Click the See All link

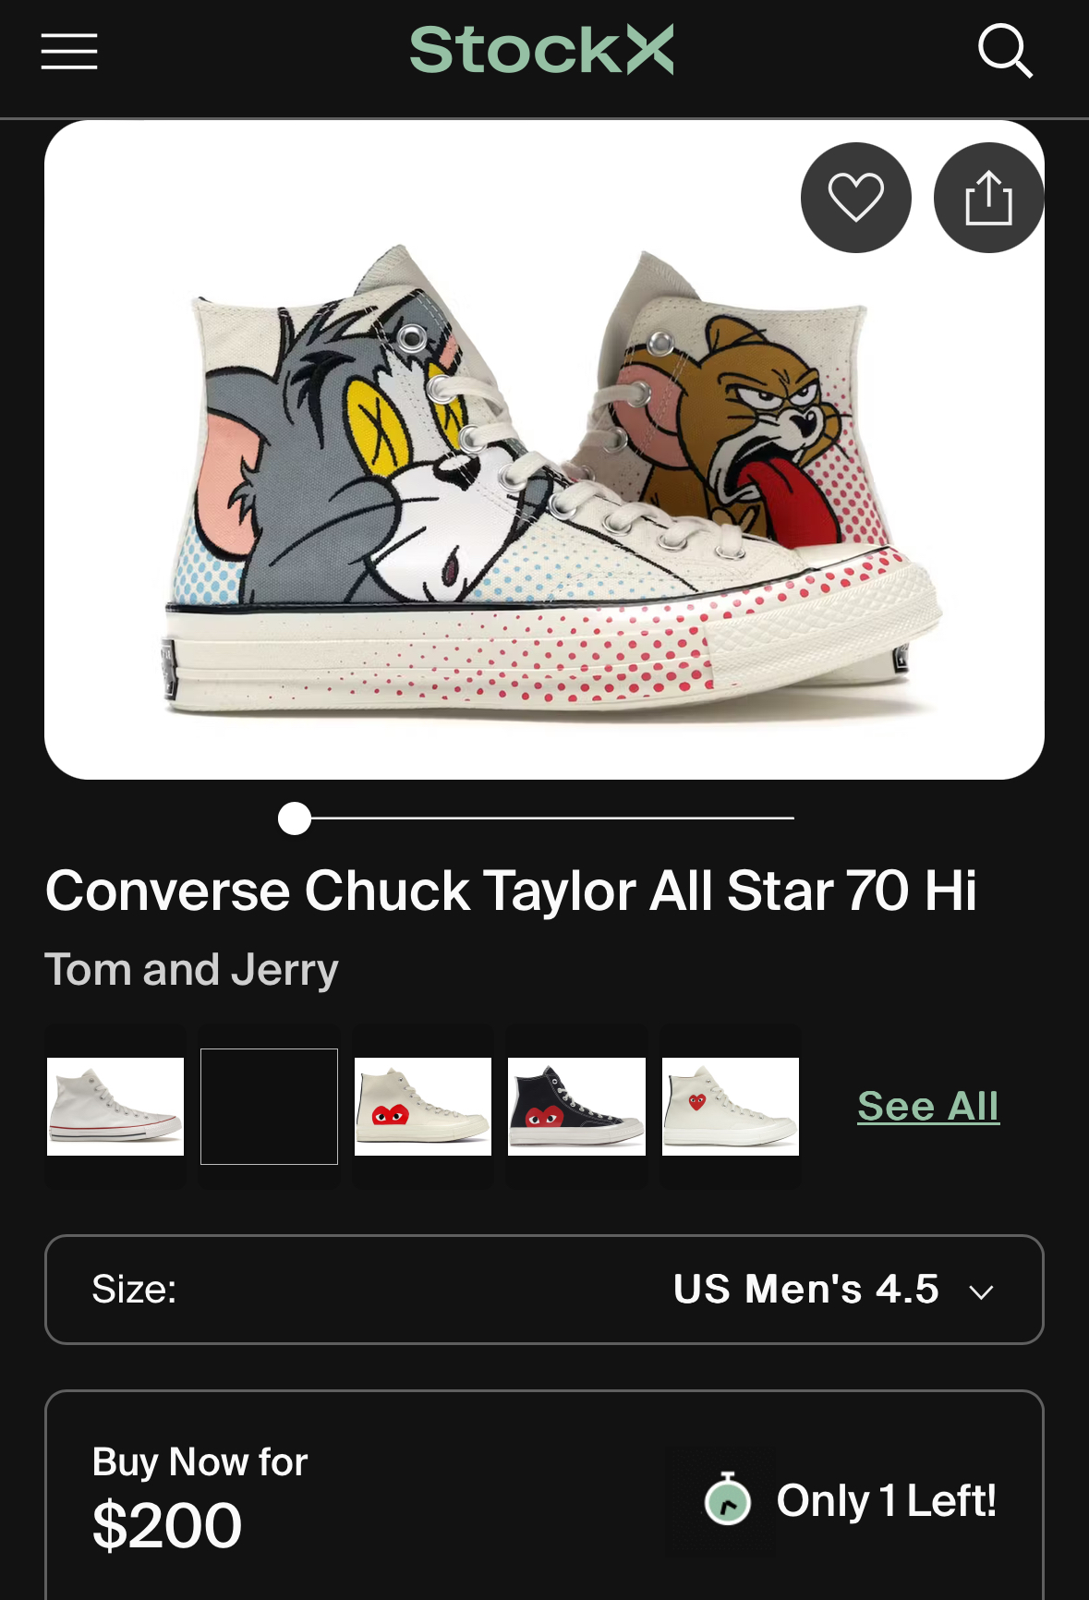pyautogui.click(x=927, y=1106)
